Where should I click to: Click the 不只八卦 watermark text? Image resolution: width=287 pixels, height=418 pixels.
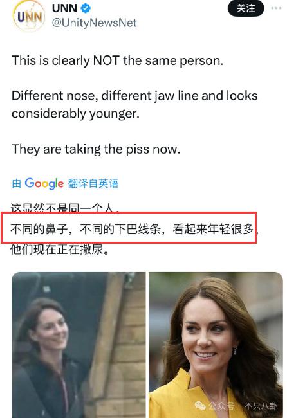tap(261, 406)
